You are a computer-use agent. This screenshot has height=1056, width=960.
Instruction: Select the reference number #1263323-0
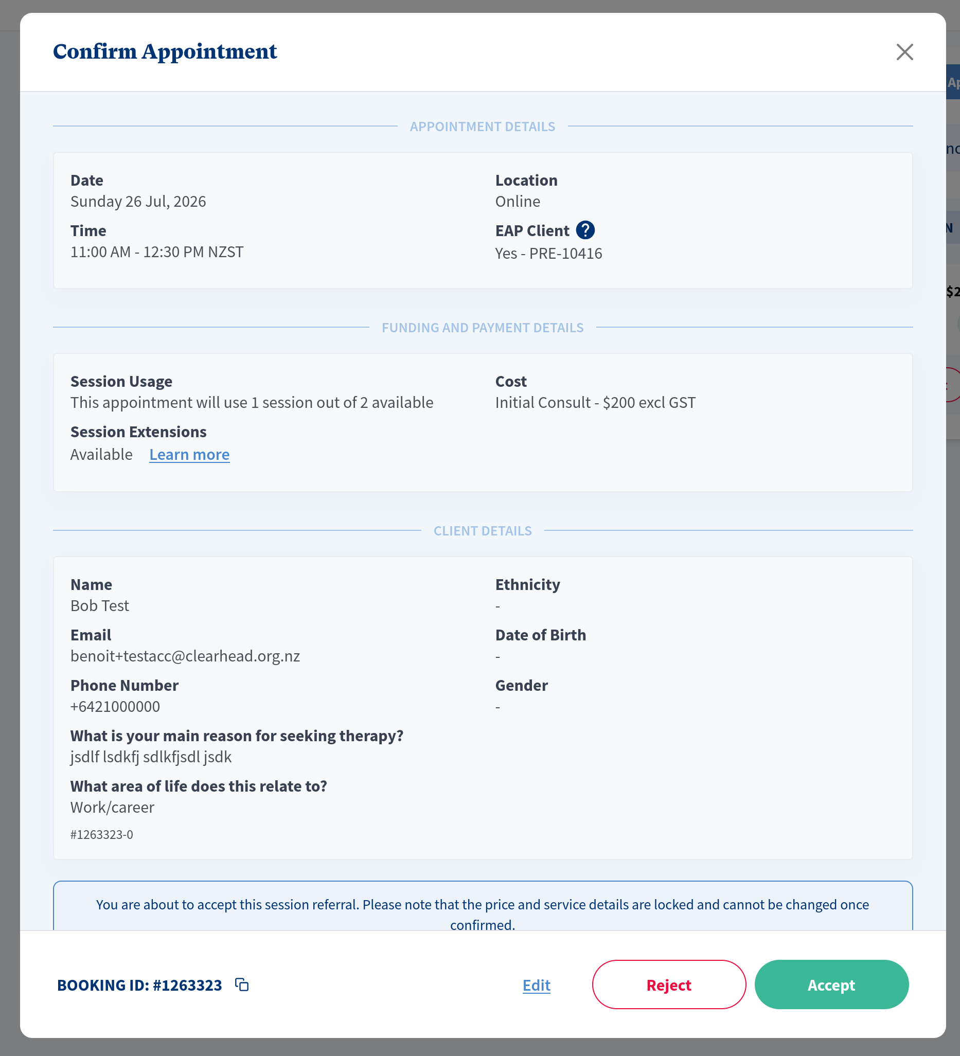point(102,834)
